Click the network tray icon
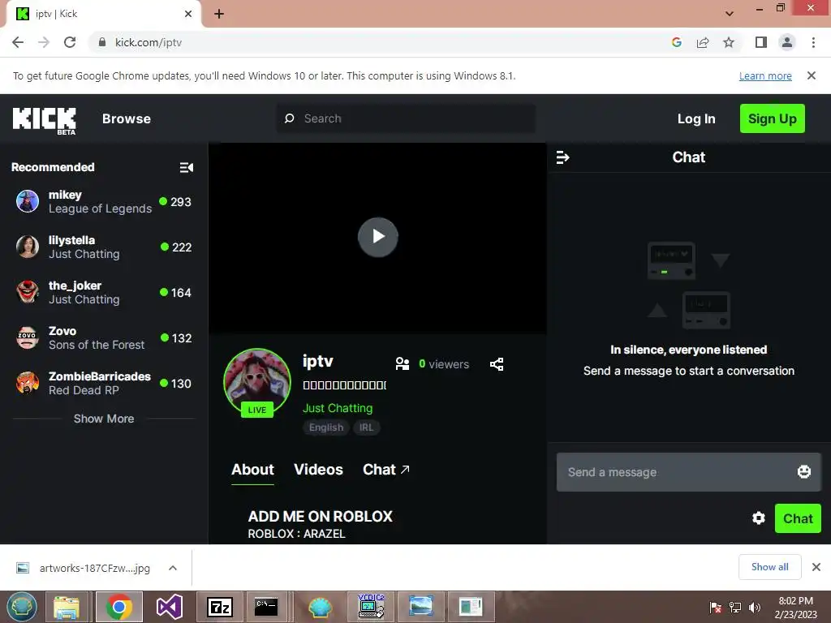The width and height of the screenshot is (831, 623). point(735,608)
